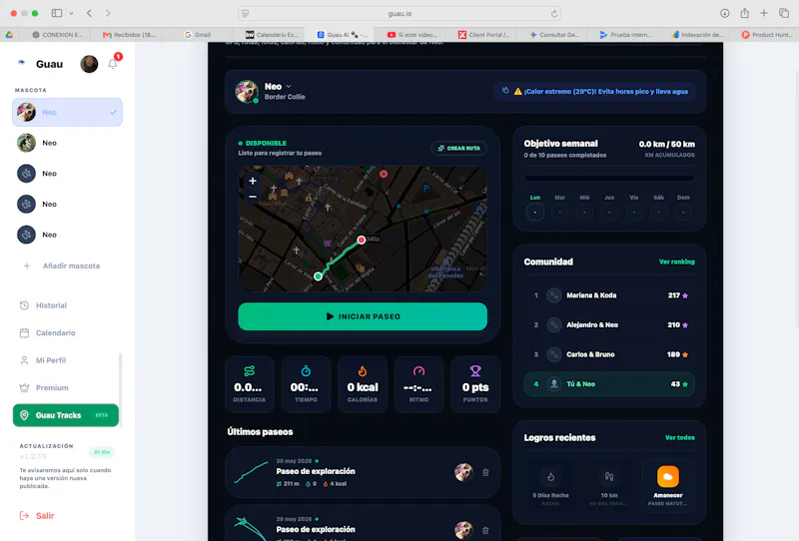
Task: Open the user profile avatar in sidebar
Action: click(x=89, y=64)
